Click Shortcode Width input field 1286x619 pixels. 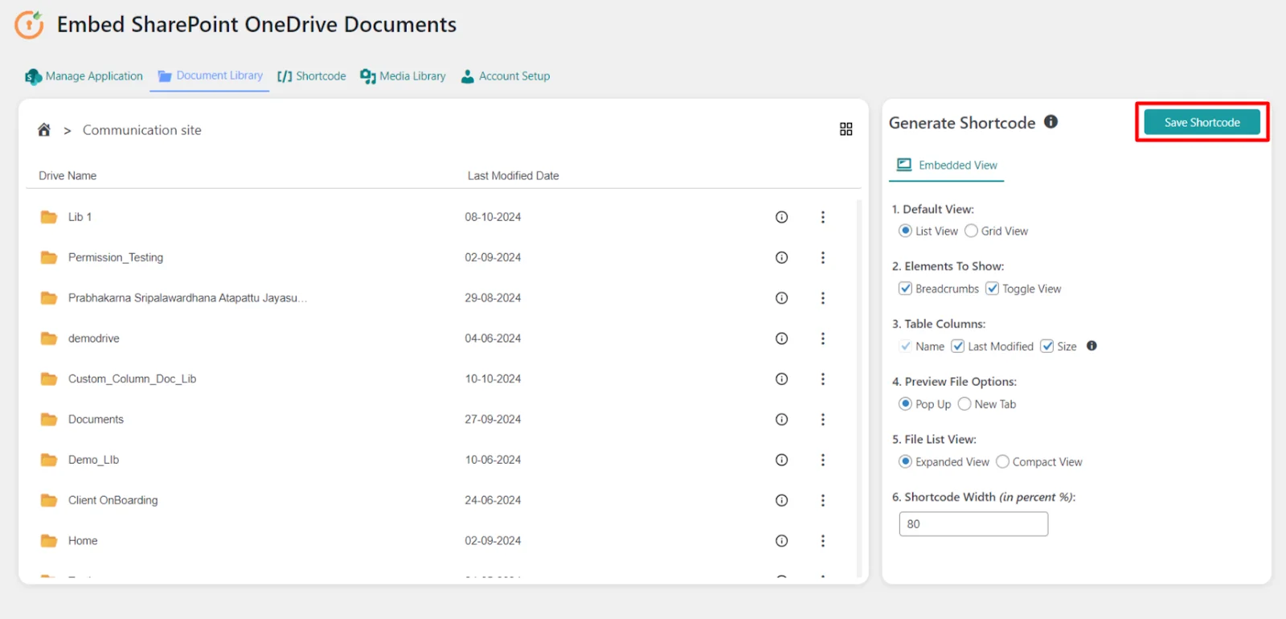[x=973, y=524]
